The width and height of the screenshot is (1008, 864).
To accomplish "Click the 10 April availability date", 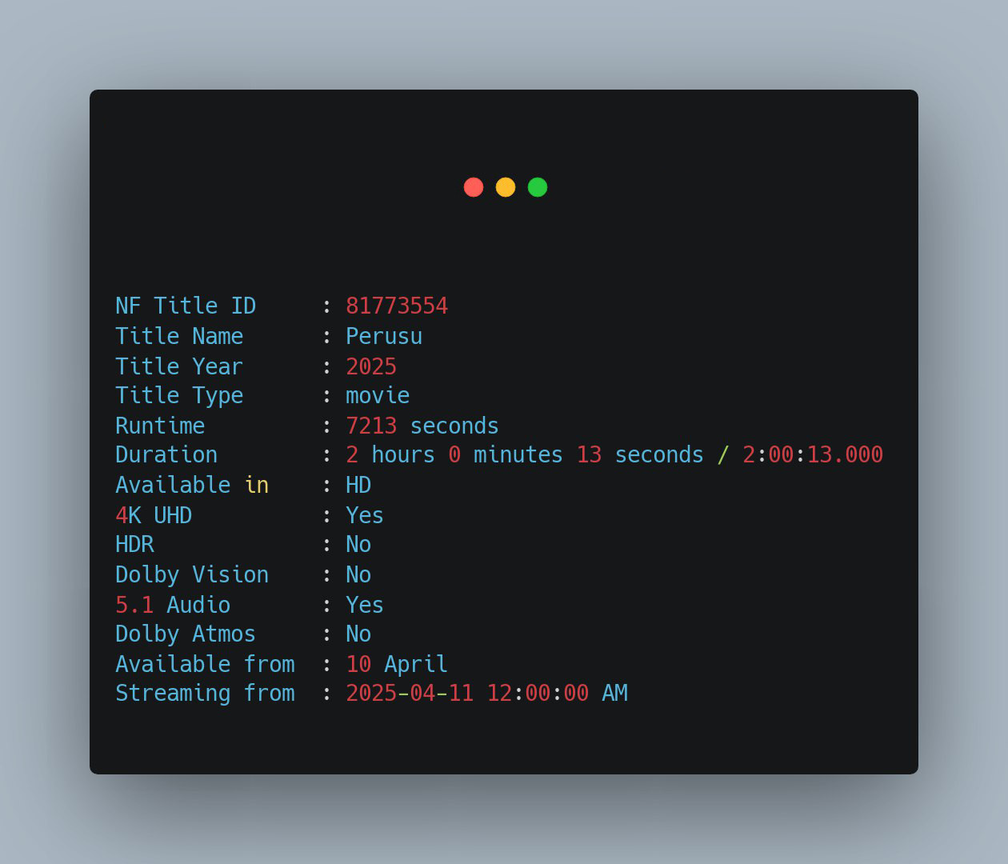I will [397, 664].
